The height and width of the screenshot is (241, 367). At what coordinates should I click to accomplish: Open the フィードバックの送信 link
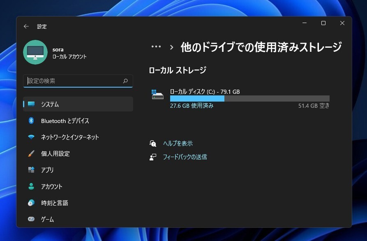185,157
